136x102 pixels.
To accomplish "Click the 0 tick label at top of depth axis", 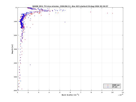I will pyautogui.click(x=16, y=8).
